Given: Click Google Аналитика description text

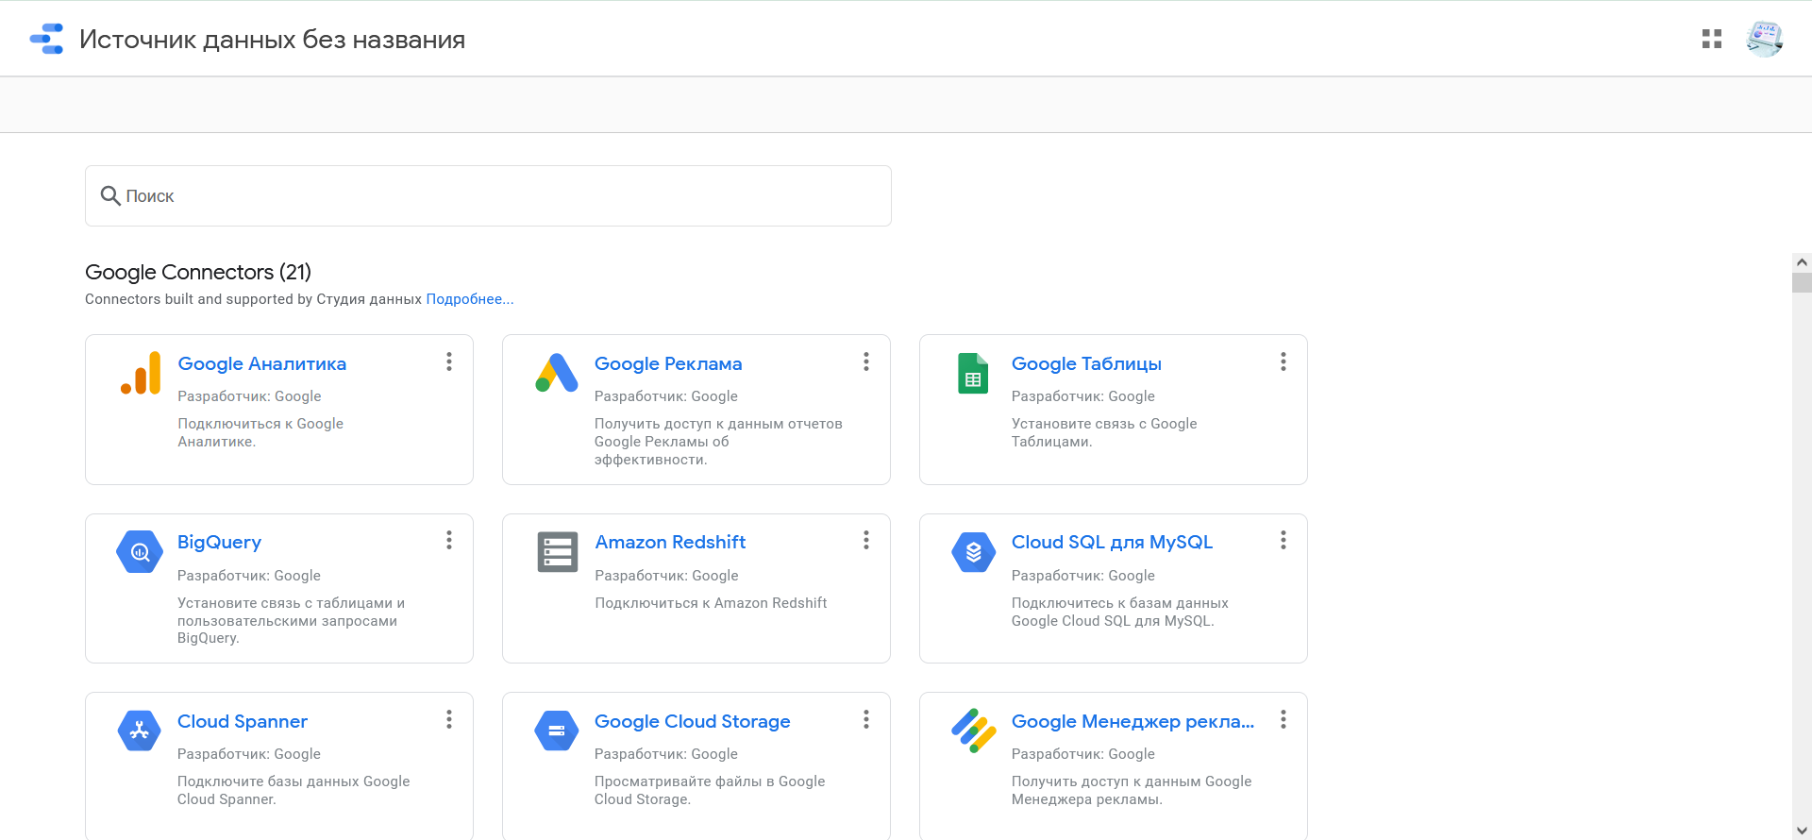Looking at the screenshot, I should click(260, 432).
